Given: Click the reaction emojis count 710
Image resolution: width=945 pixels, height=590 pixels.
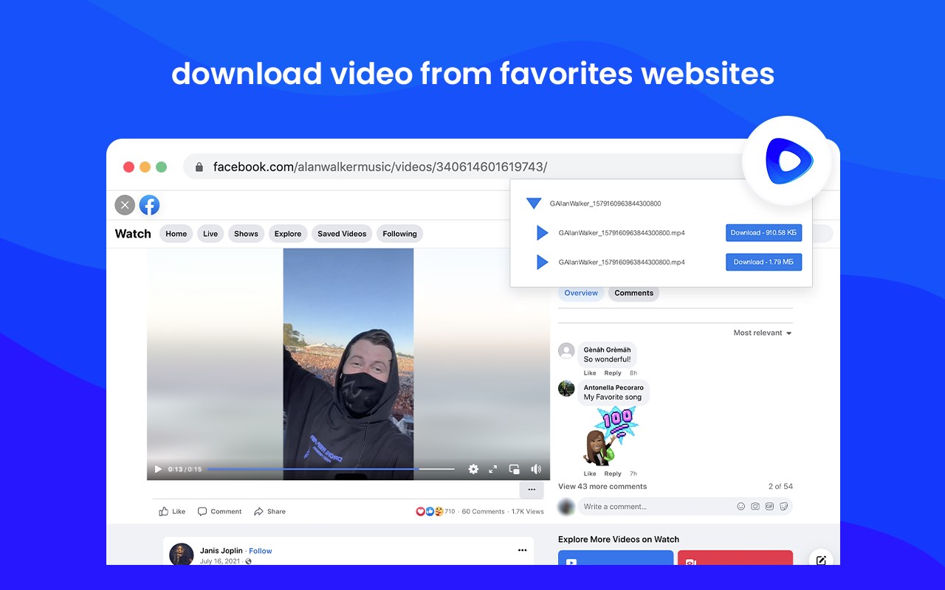Looking at the screenshot, I should 436,511.
